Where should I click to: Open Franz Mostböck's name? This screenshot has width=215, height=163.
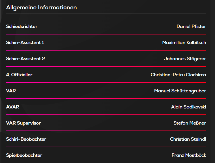(x=189, y=155)
